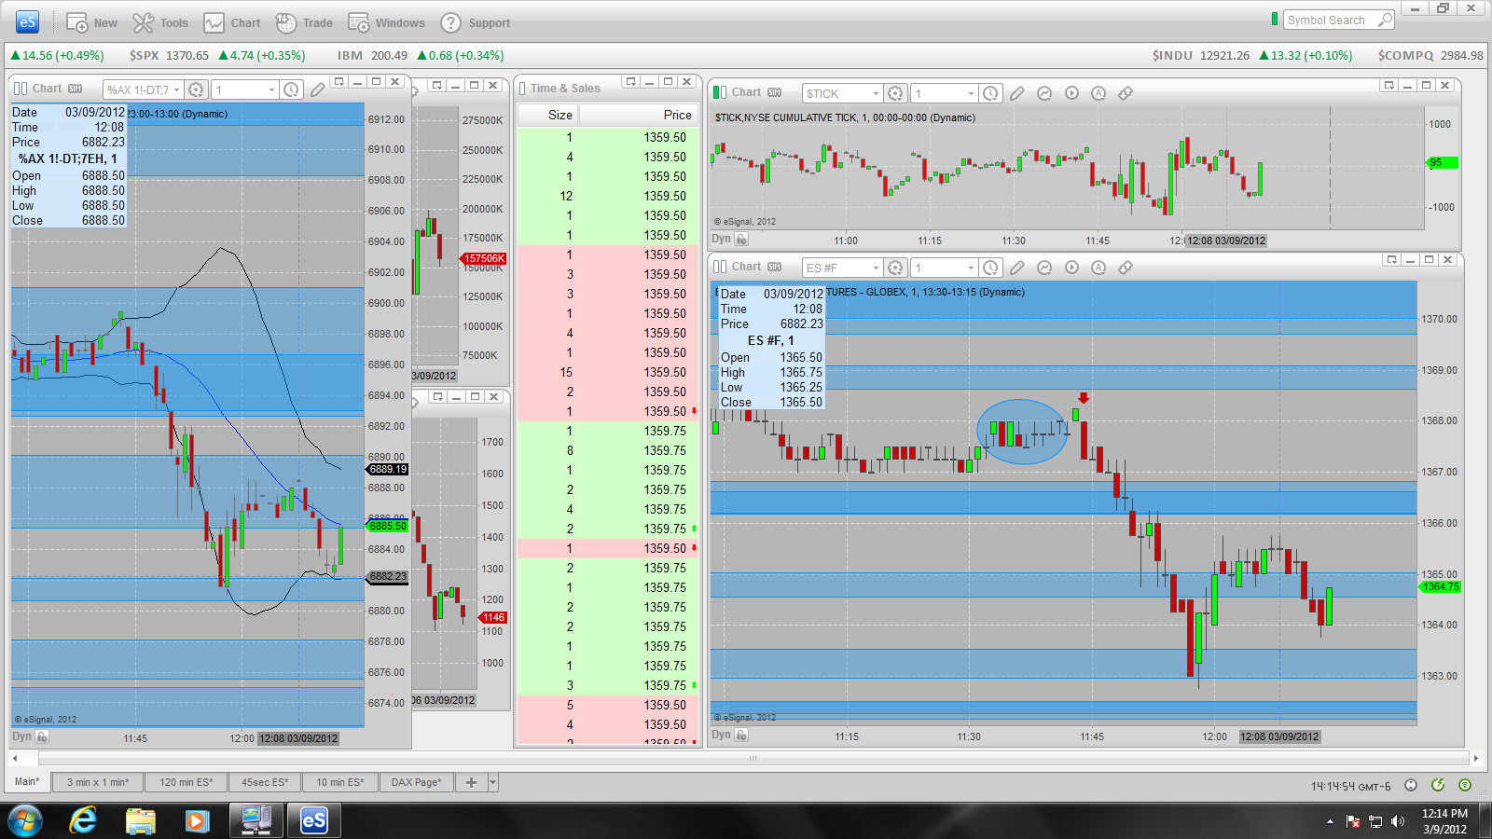Switch to the 3 min x 1 min* tab

point(98,782)
